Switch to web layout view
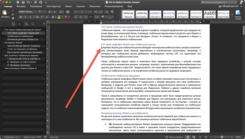The image size is (245, 139). tap(194, 137)
